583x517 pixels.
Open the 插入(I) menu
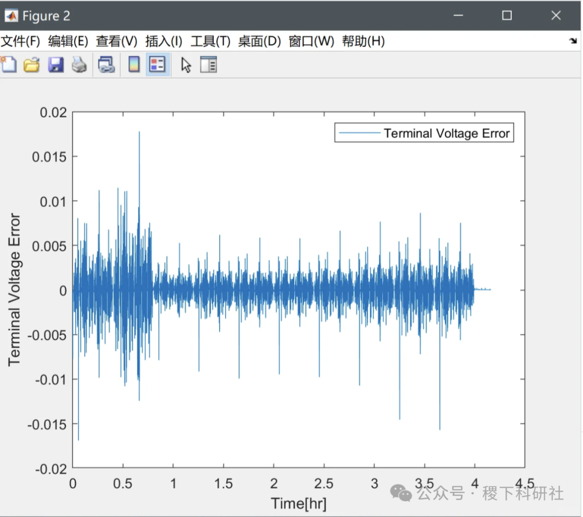(x=164, y=41)
